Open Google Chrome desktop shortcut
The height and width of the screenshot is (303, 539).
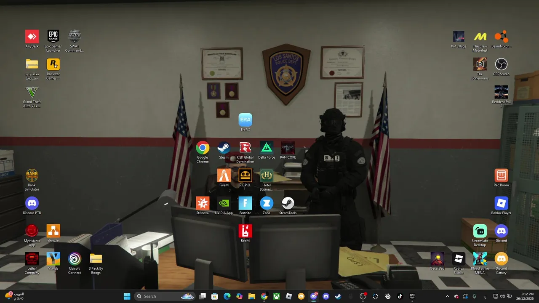203,152
